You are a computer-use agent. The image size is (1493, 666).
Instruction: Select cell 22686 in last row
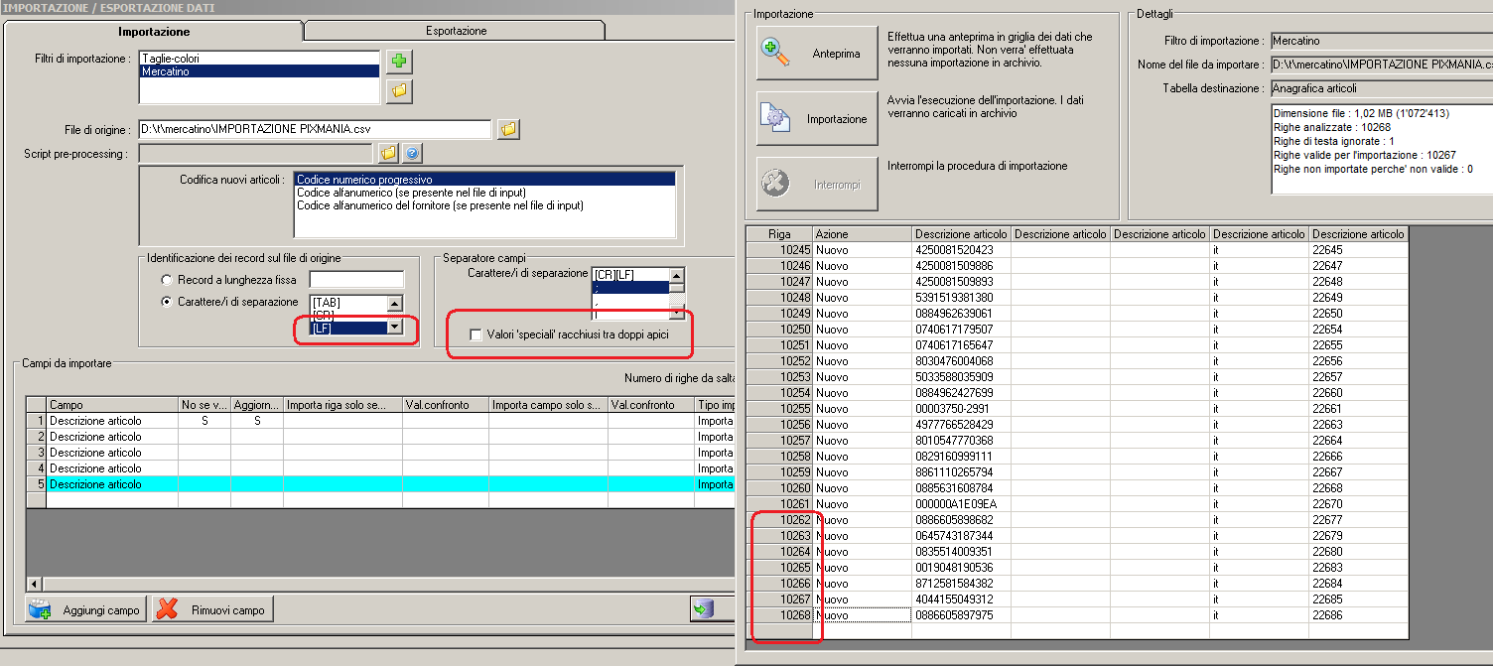click(x=1358, y=615)
